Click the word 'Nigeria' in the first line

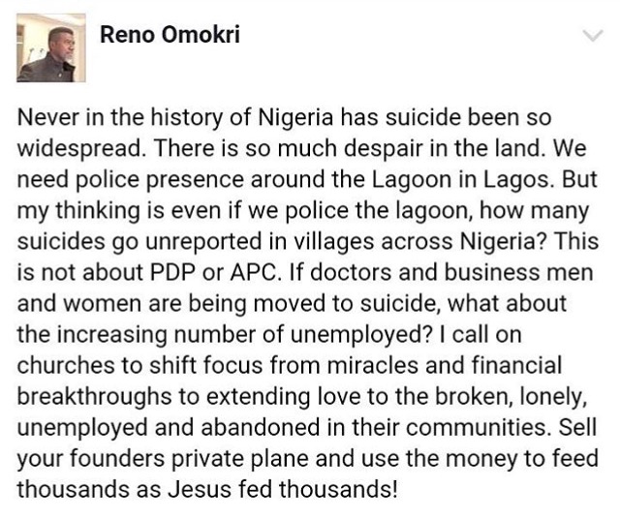pyautogui.click(x=295, y=118)
